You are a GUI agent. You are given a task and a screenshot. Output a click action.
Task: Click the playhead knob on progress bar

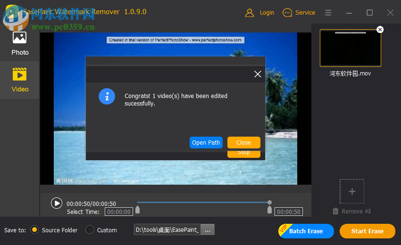point(269,202)
